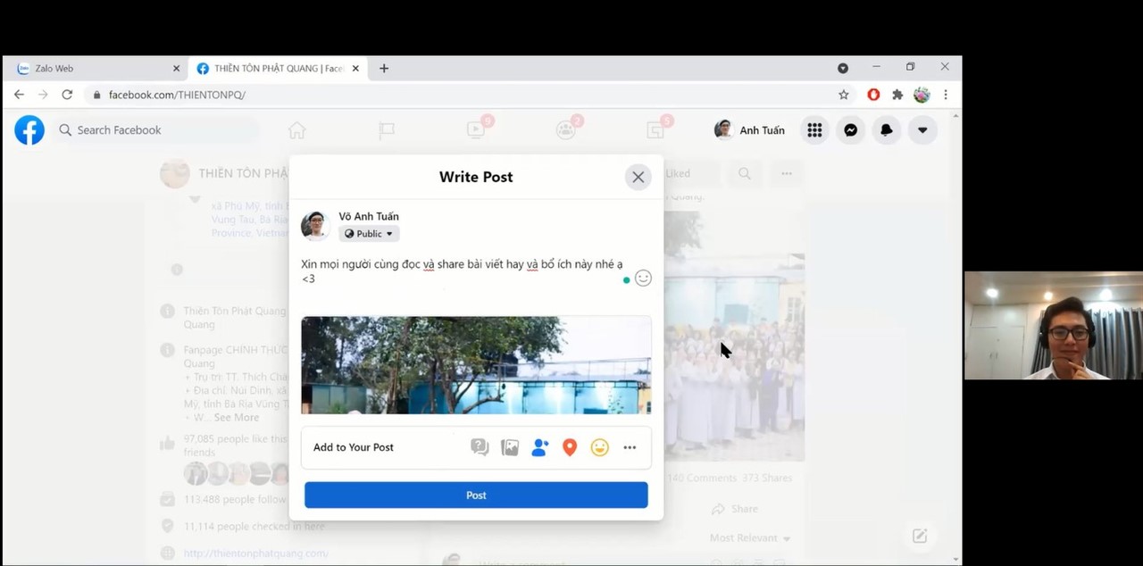Open notifications bell
Image resolution: width=1143 pixels, height=566 pixels.
887,130
